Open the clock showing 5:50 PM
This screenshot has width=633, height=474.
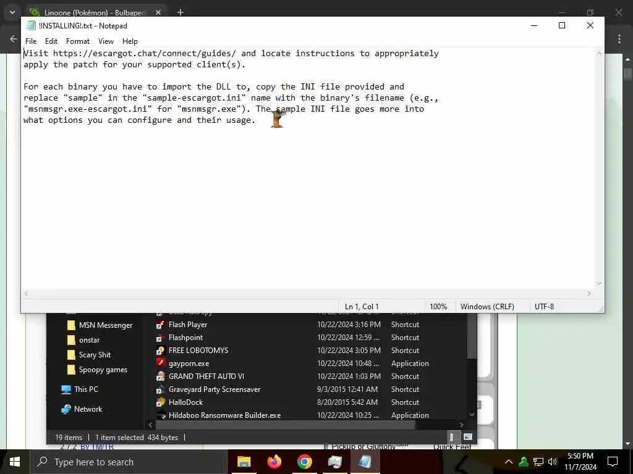(x=580, y=462)
